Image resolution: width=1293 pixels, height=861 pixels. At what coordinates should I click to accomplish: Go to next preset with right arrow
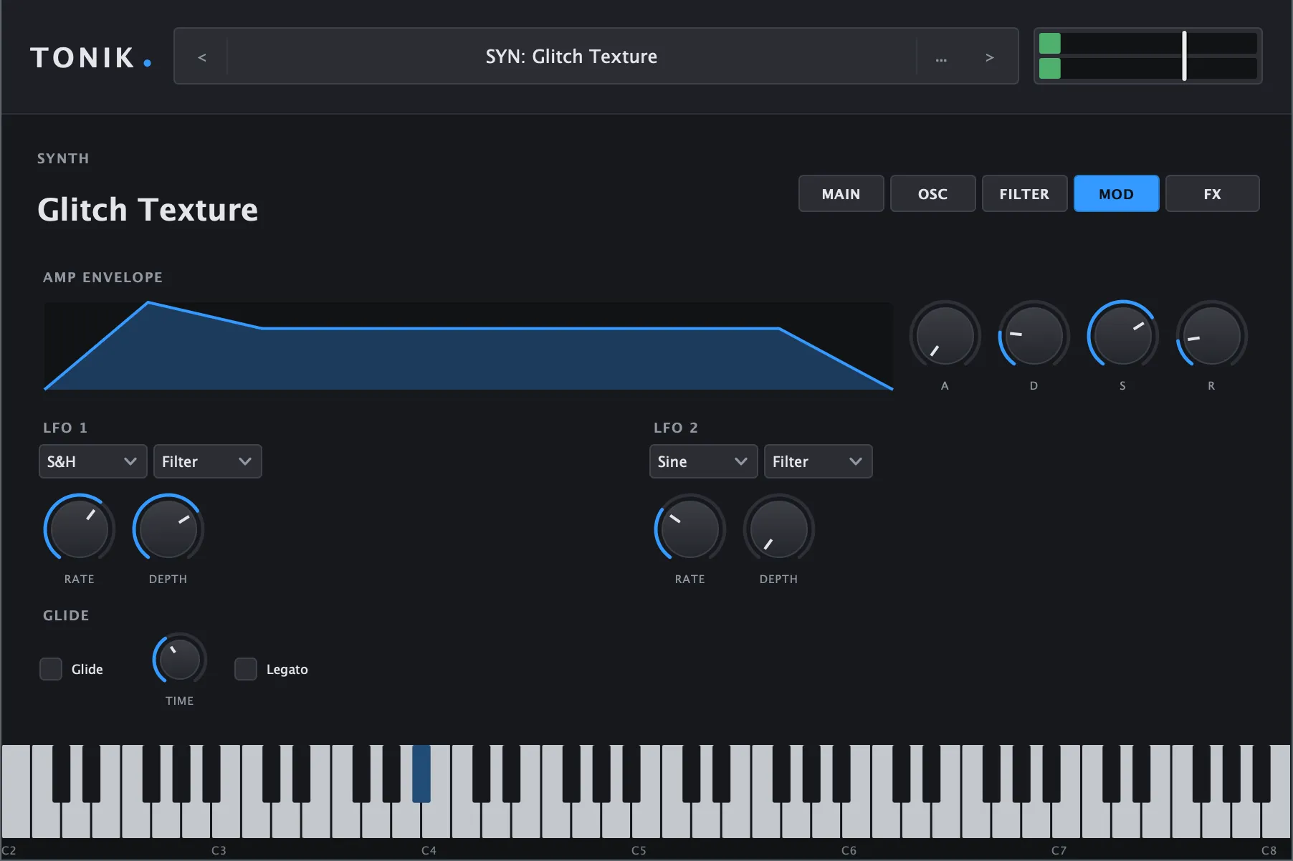989,57
